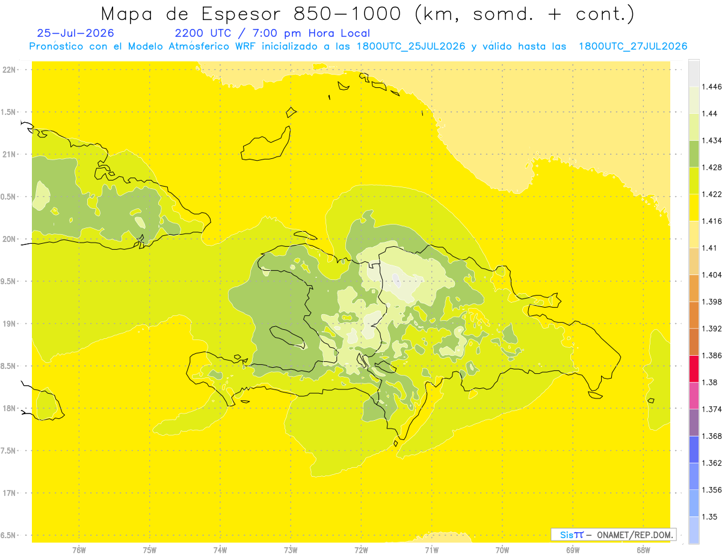Select the latitude label "19N"
This screenshot has height=558, width=722.
pyautogui.click(x=10, y=323)
